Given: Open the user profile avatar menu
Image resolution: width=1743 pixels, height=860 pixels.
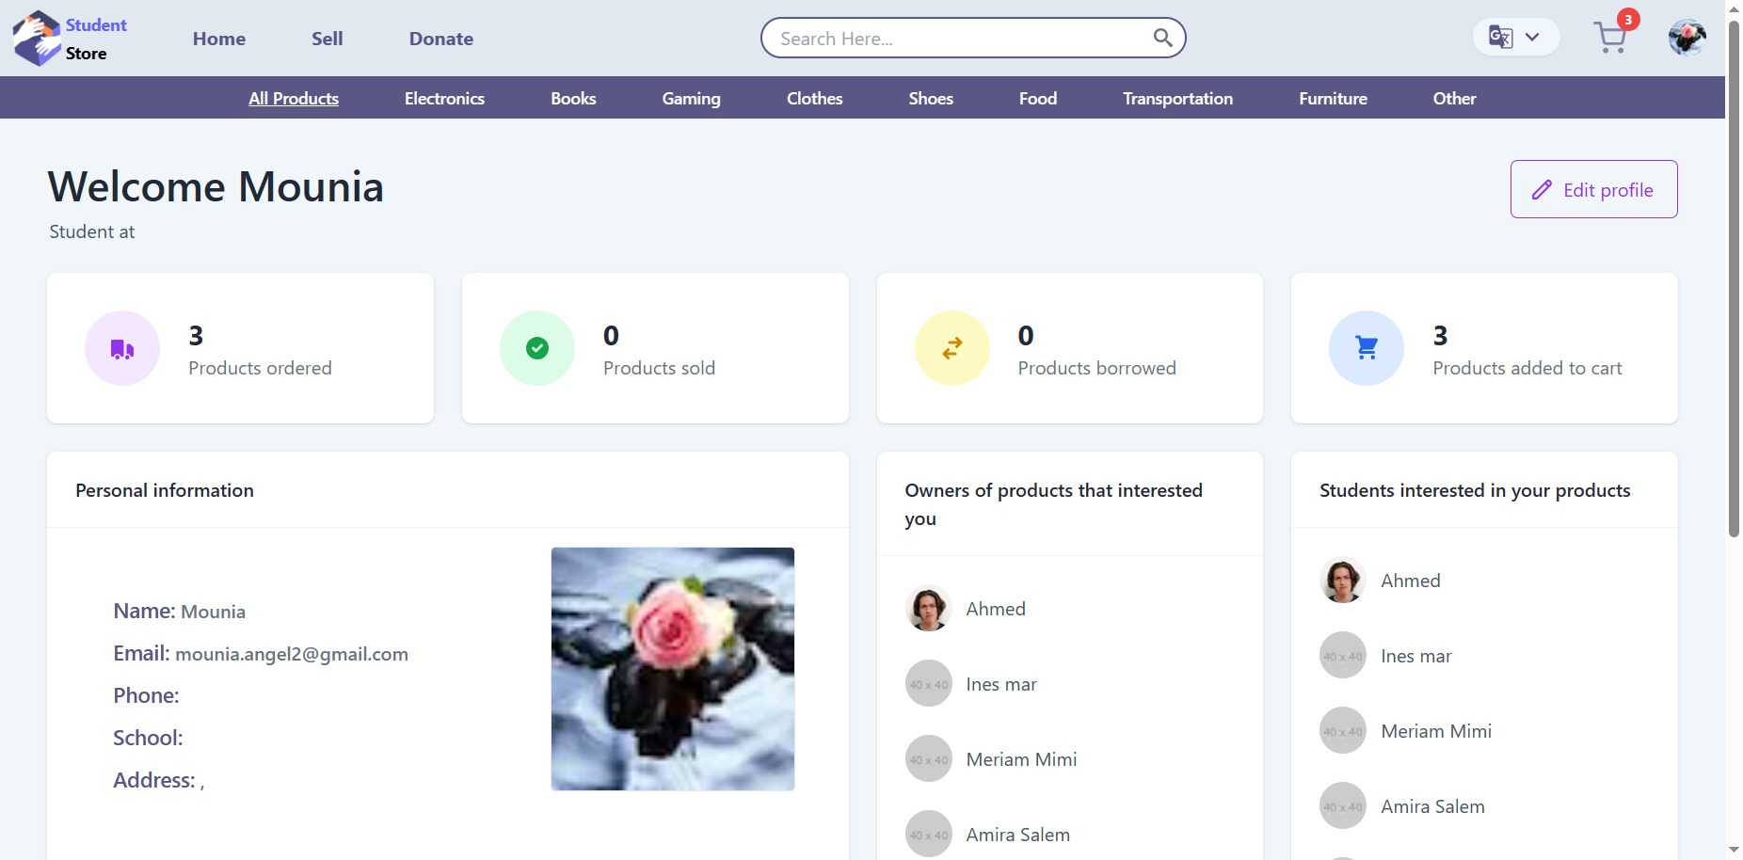Looking at the screenshot, I should coord(1687,38).
